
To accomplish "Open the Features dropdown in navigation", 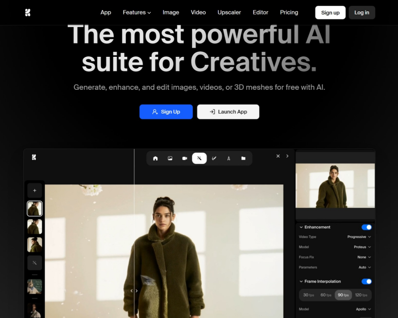I will 136,12.
